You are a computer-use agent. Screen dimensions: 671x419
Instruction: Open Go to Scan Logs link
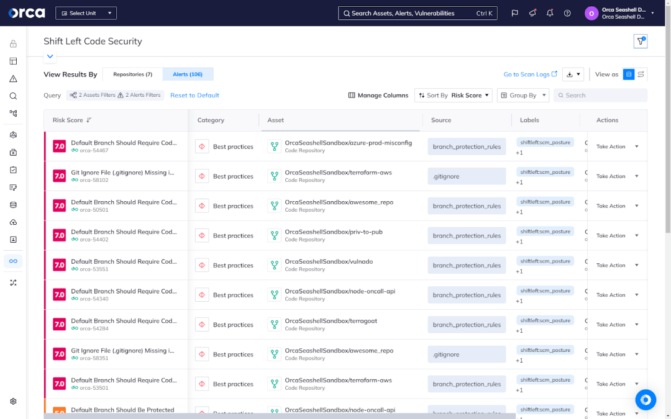530,74
